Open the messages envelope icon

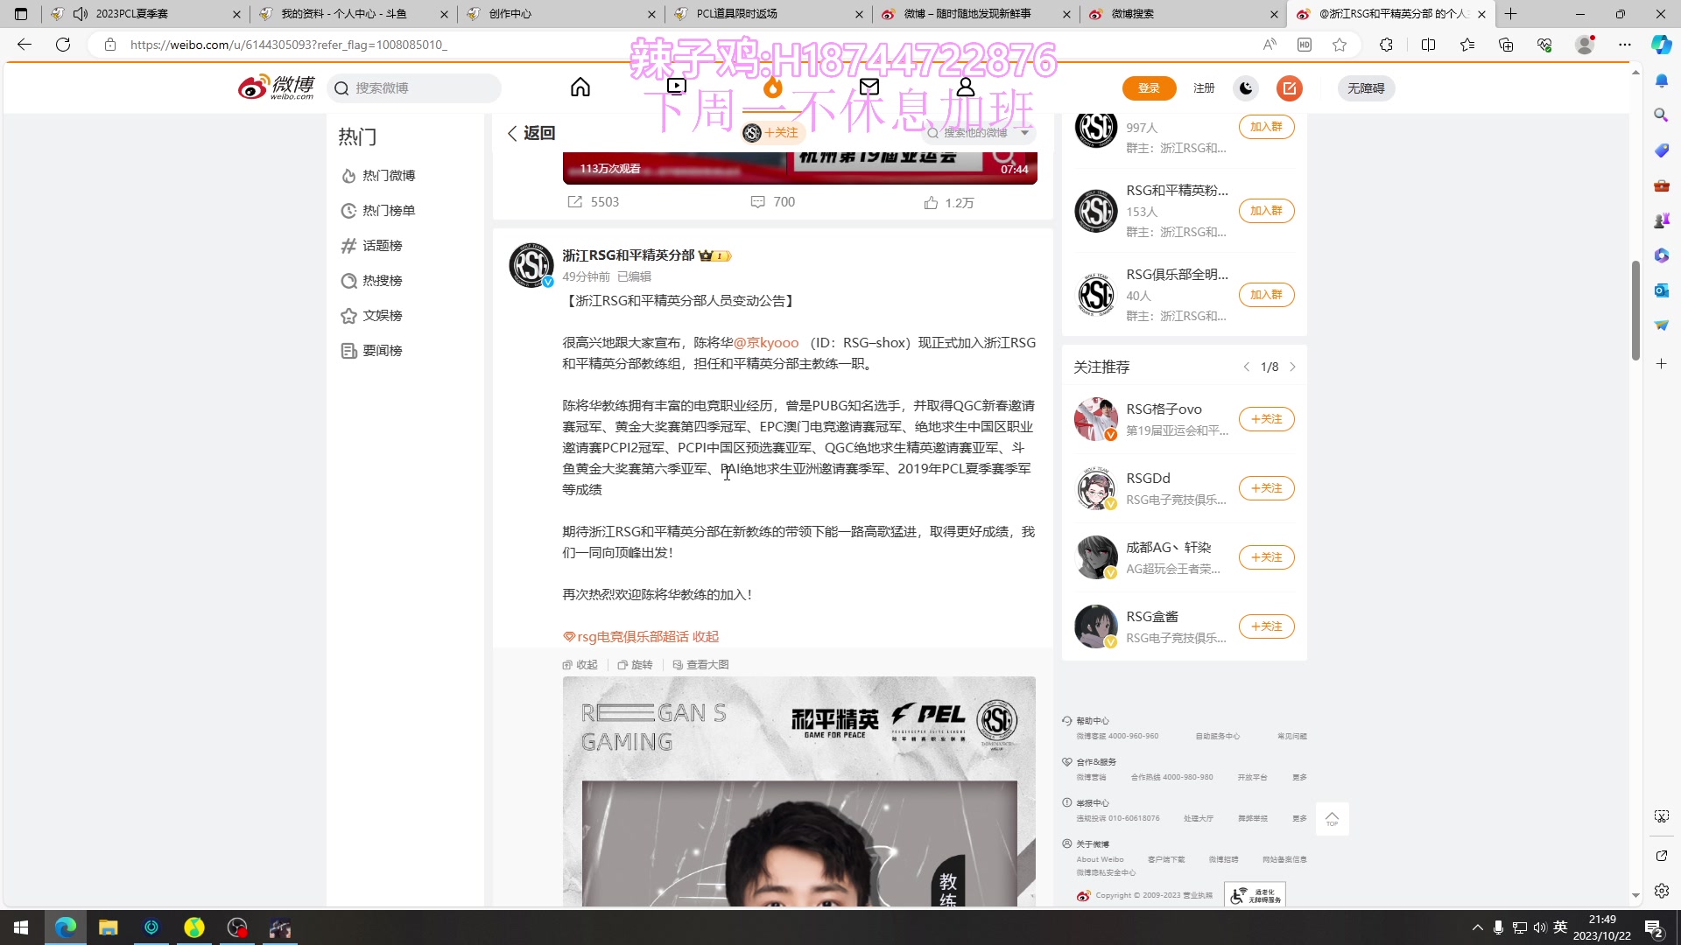(x=869, y=87)
